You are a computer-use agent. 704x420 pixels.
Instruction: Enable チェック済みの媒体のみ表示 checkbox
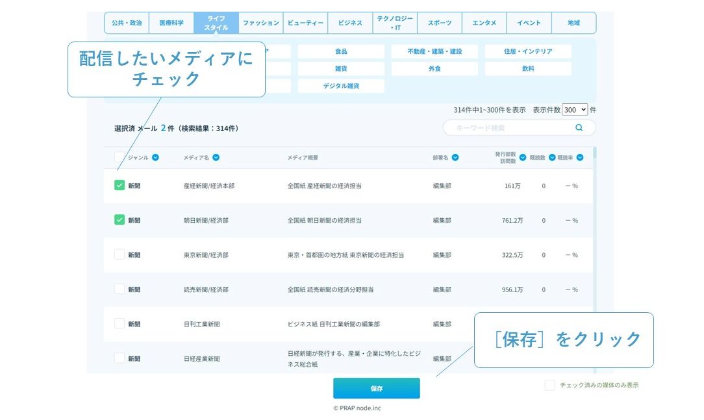click(x=549, y=385)
